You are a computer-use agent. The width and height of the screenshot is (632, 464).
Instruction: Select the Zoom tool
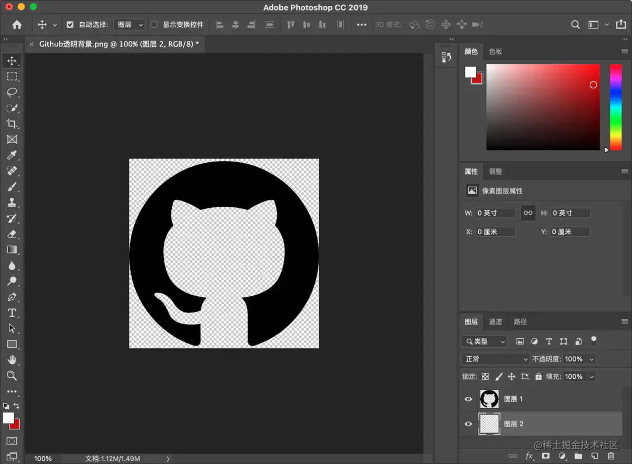pos(12,376)
